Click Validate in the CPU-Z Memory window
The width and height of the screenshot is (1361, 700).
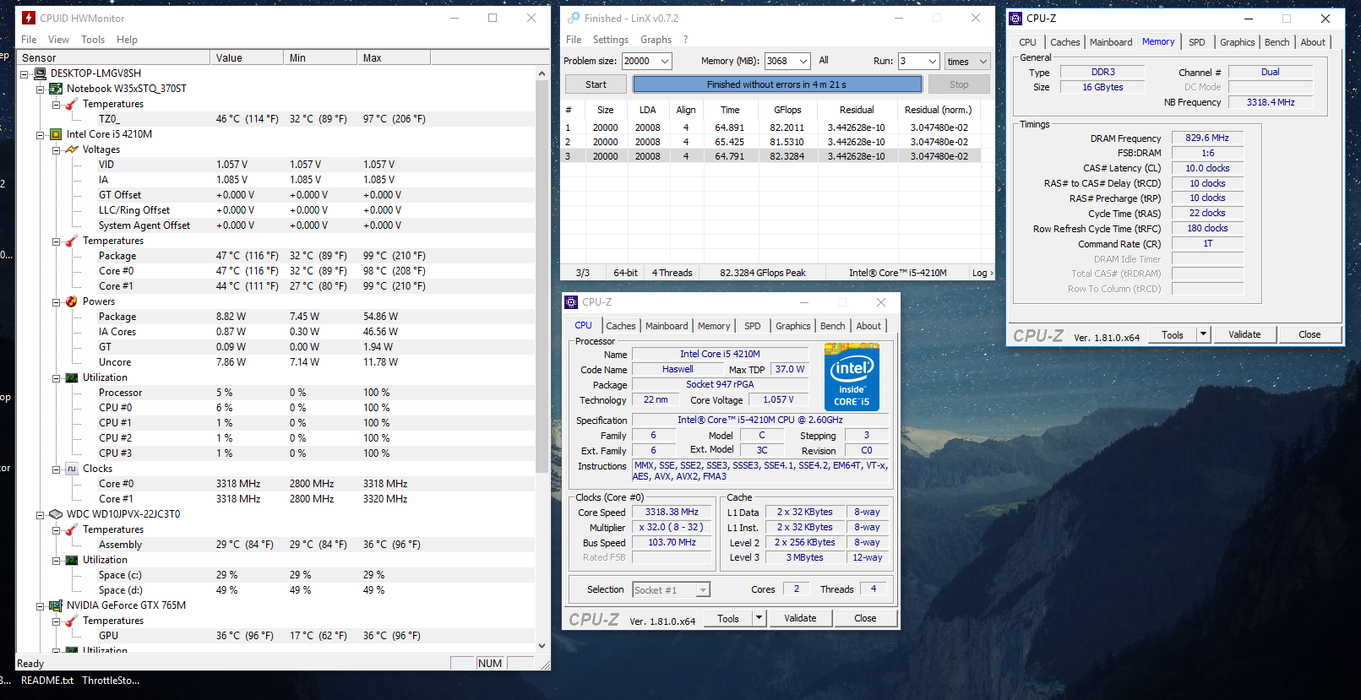pos(1244,334)
